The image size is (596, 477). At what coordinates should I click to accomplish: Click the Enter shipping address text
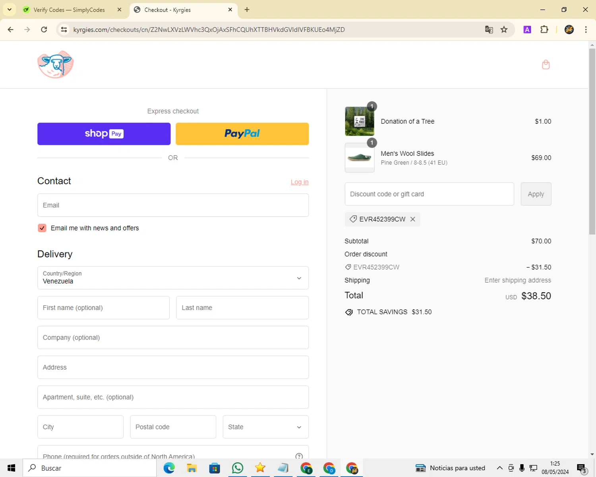click(518, 280)
